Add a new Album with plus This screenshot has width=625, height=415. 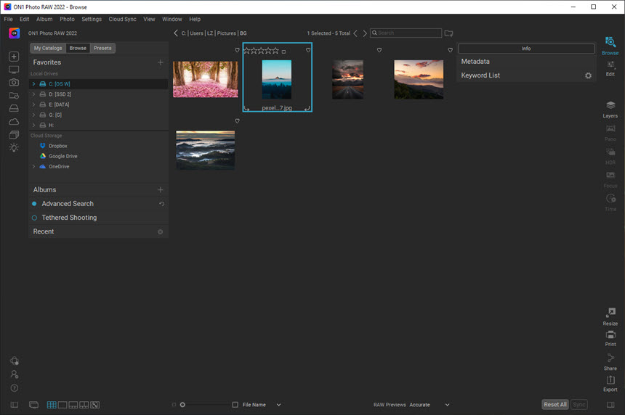160,190
